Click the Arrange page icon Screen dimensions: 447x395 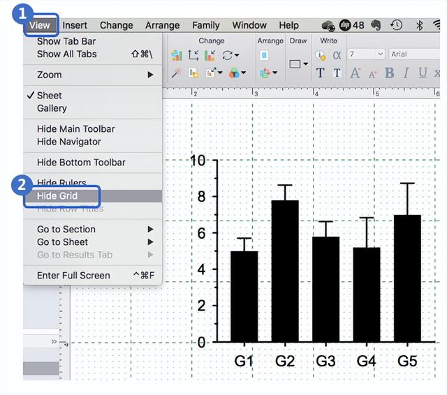coord(265,55)
